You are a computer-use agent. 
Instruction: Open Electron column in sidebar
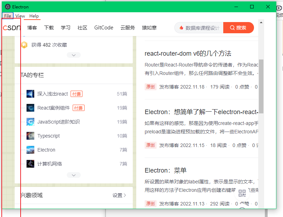[46, 150]
